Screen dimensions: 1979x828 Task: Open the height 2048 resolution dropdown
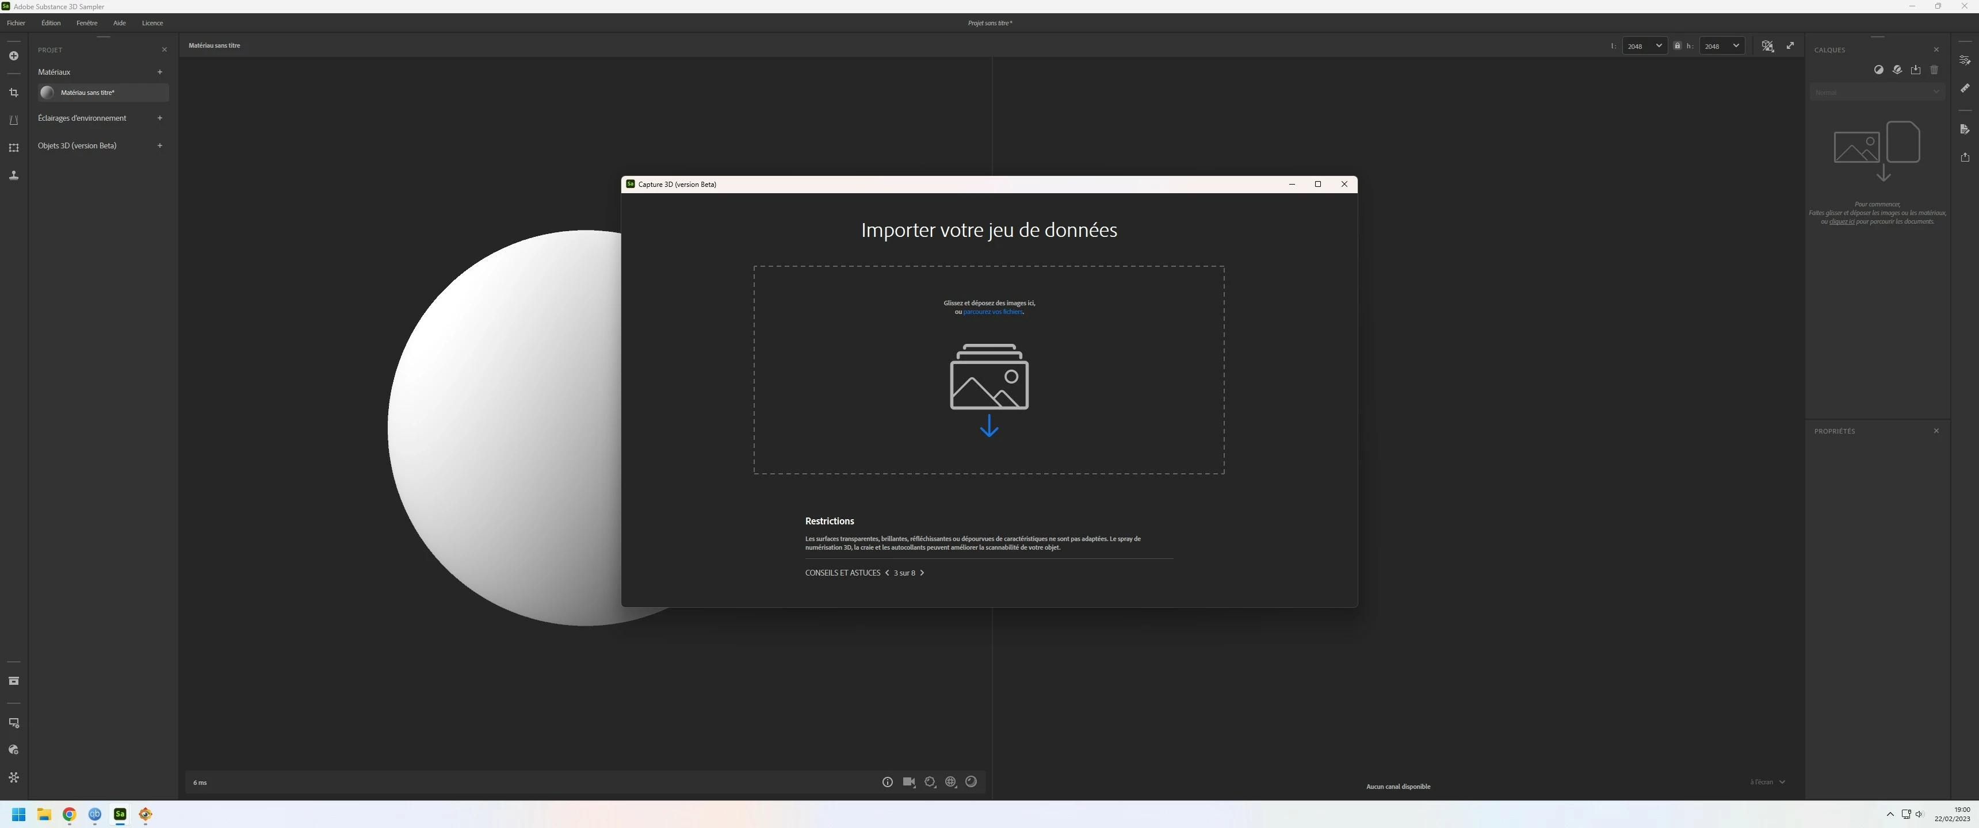tap(1722, 46)
